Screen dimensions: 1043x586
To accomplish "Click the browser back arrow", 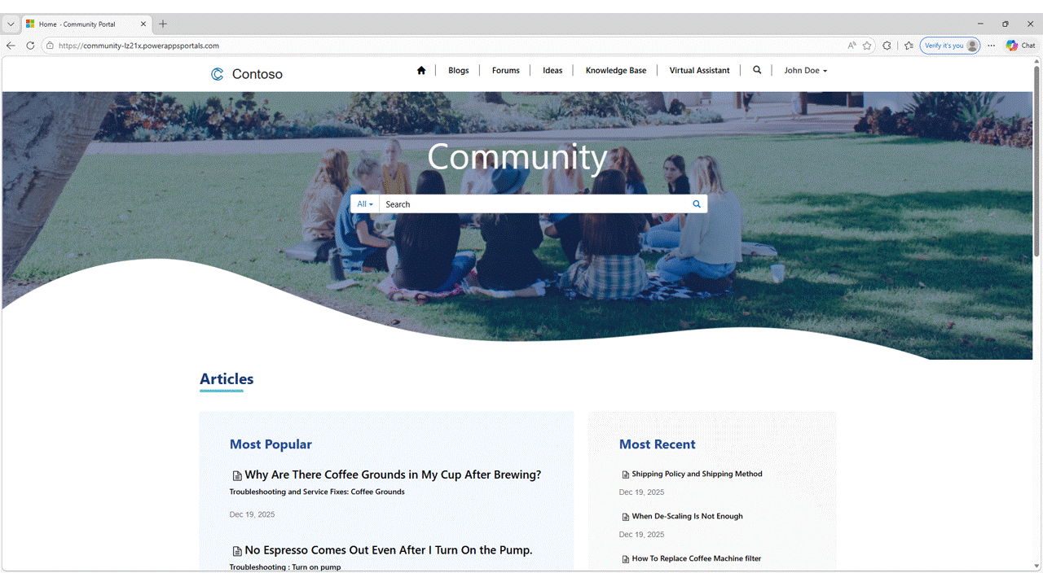I will tap(11, 46).
